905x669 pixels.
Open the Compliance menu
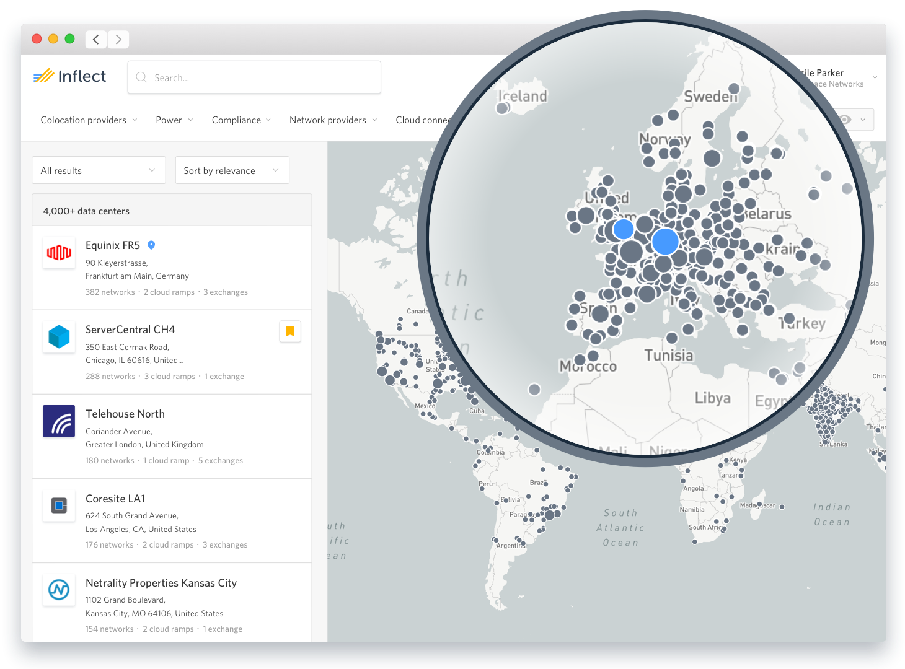tap(241, 120)
